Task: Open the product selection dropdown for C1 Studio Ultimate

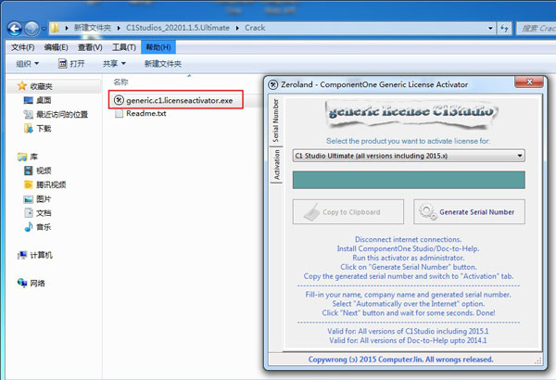Action: coord(520,156)
